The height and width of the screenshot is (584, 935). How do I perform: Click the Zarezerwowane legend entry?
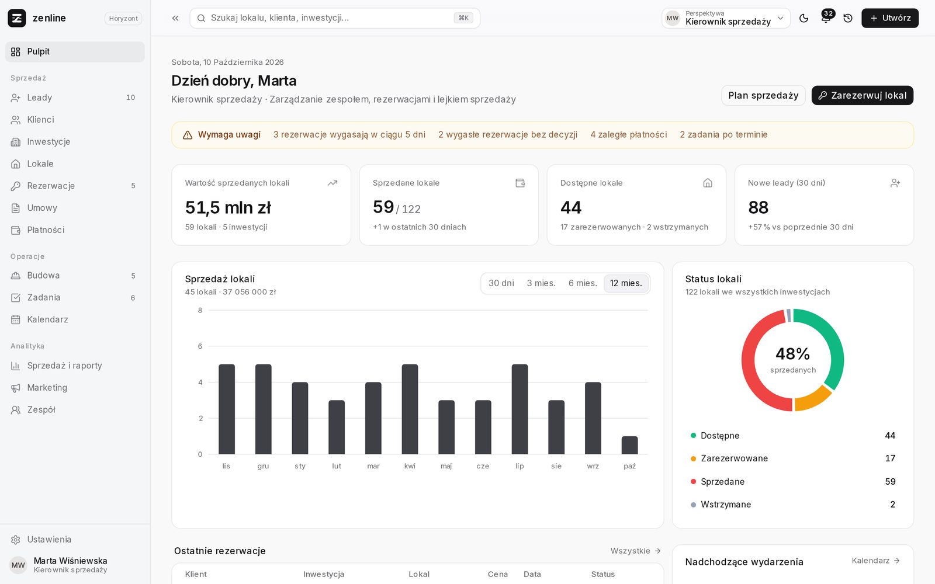coord(793,458)
